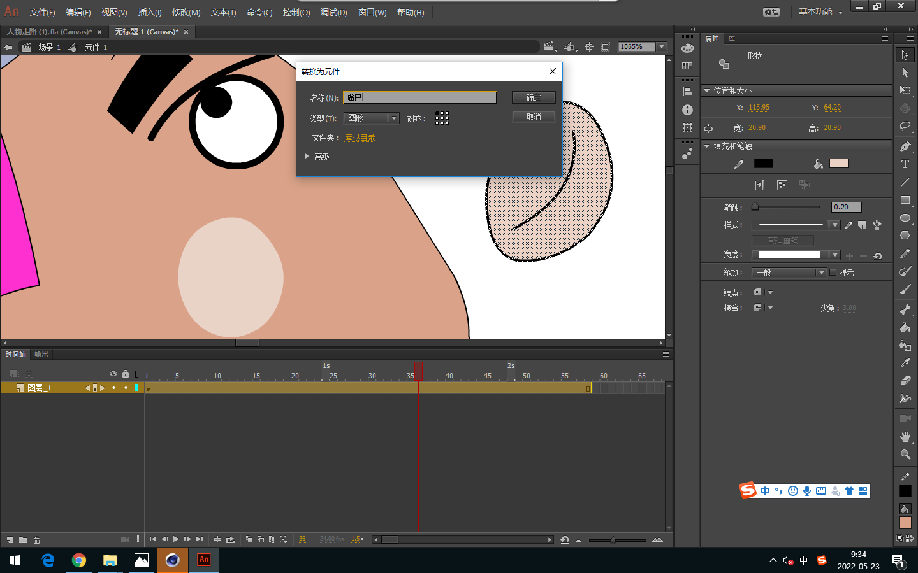
Task: Enable the 提示 hinting checkbox
Action: point(833,272)
